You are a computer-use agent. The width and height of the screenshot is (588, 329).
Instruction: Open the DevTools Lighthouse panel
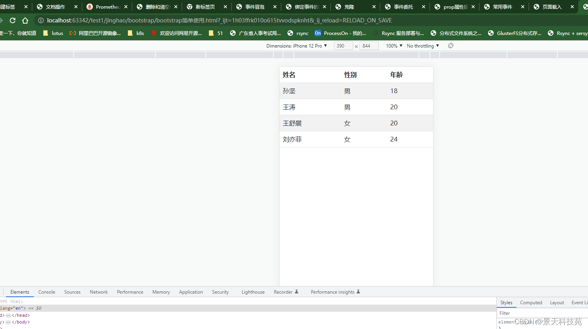tap(253, 292)
